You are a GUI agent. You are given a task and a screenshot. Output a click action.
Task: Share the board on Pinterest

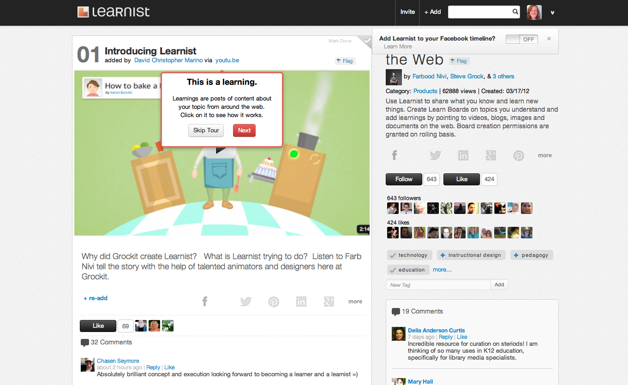pyautogui.click(x=519, y=156)
